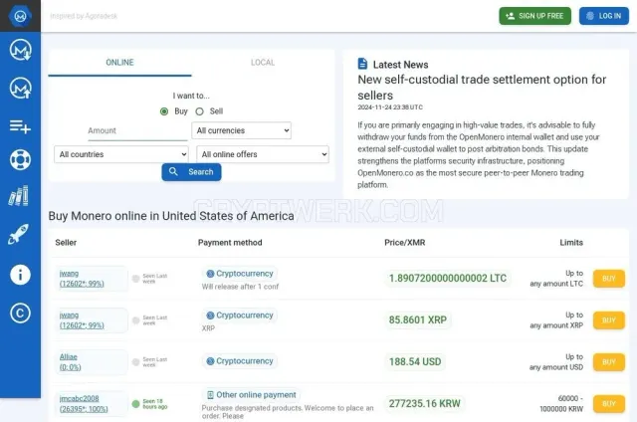This screenshot has height=422, width=637.
Task: Open the All online offers dropdown
Action: coord(263,154)
